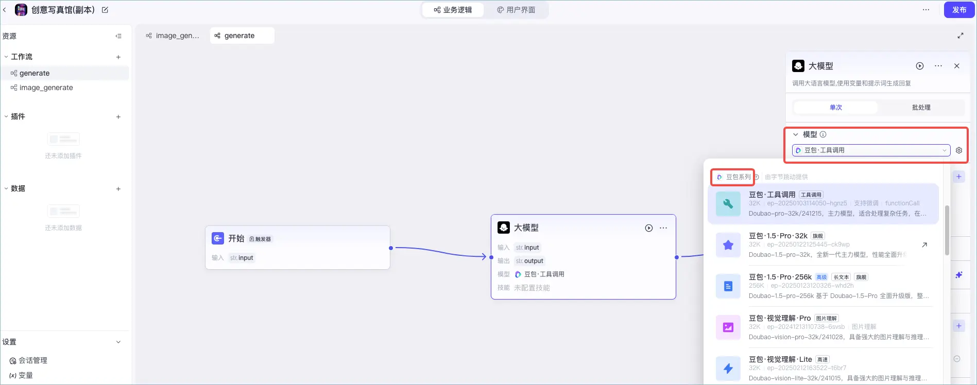Choose the 豆包·视觉理解·Pro model option
977x385 pixels.
pyautogui.click(x=823, y=327)
